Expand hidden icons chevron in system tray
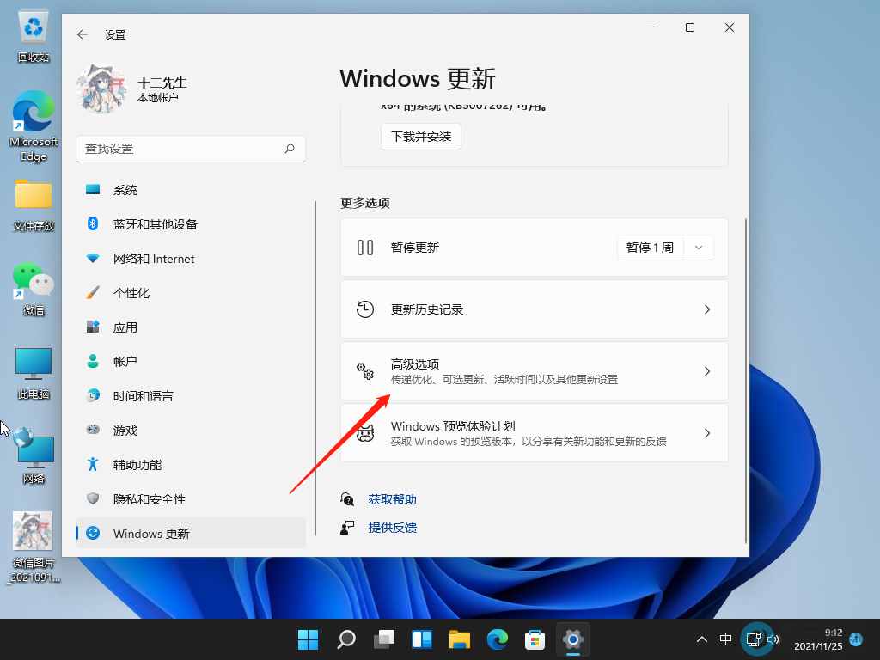This screenshot has width=880, height=660. point(702,639)
